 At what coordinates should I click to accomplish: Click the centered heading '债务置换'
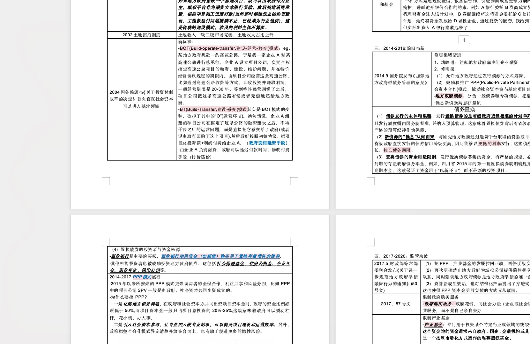(x=464, y=110)
